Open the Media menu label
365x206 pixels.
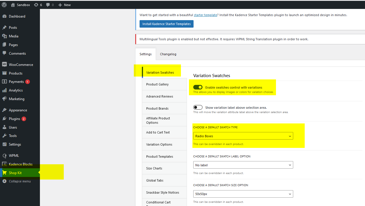pyautogui.click(x=13, y=36)
